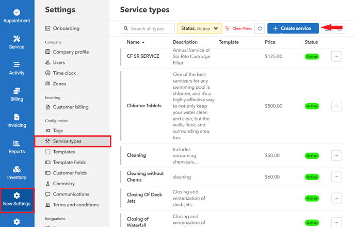This screenshot has width=355, height=227.
Task: Click the Create service button
Action: (x=293, y=28)
